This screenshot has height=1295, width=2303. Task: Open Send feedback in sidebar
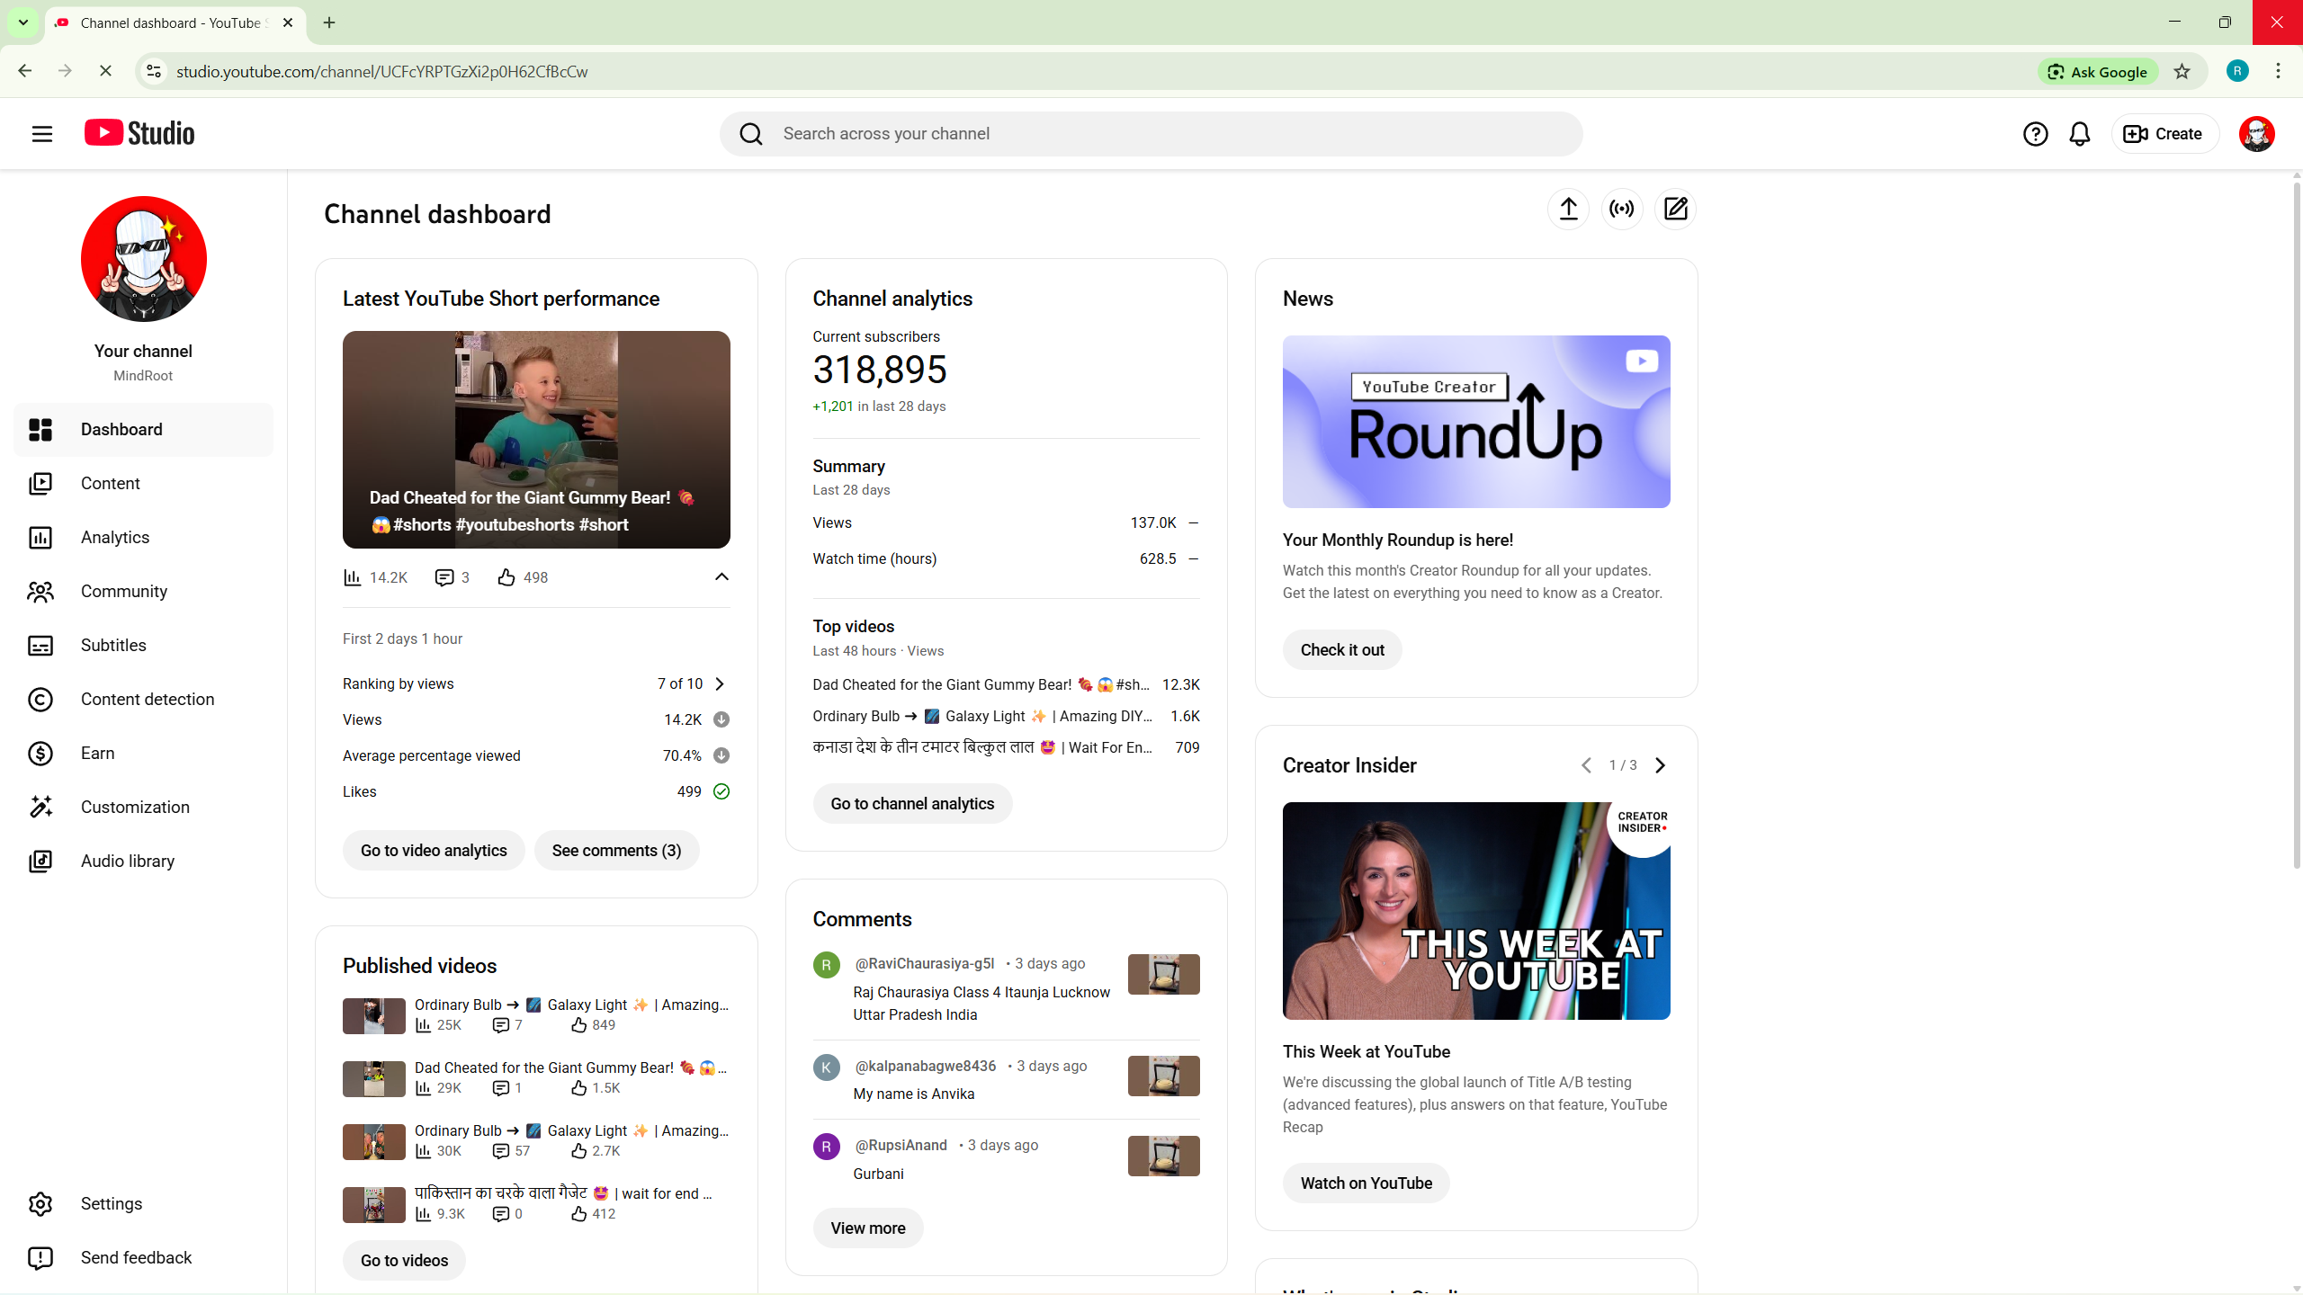pos(136,1257)
